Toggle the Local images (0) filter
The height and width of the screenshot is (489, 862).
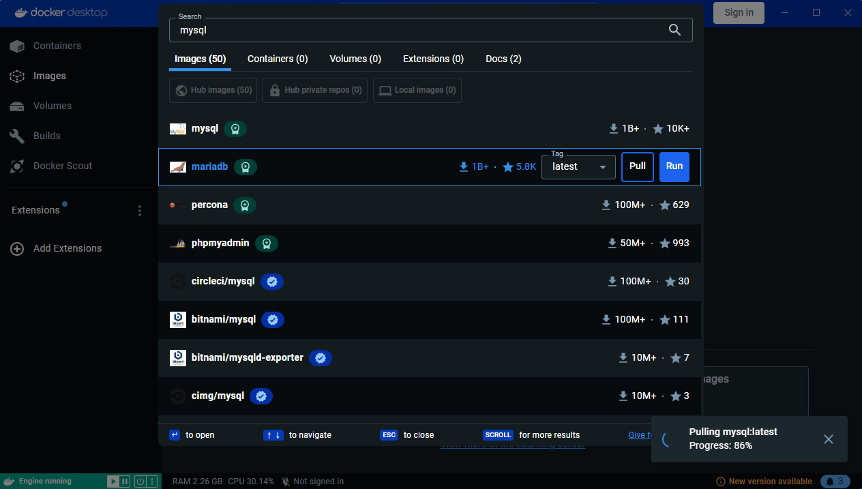tap(417, 90)
